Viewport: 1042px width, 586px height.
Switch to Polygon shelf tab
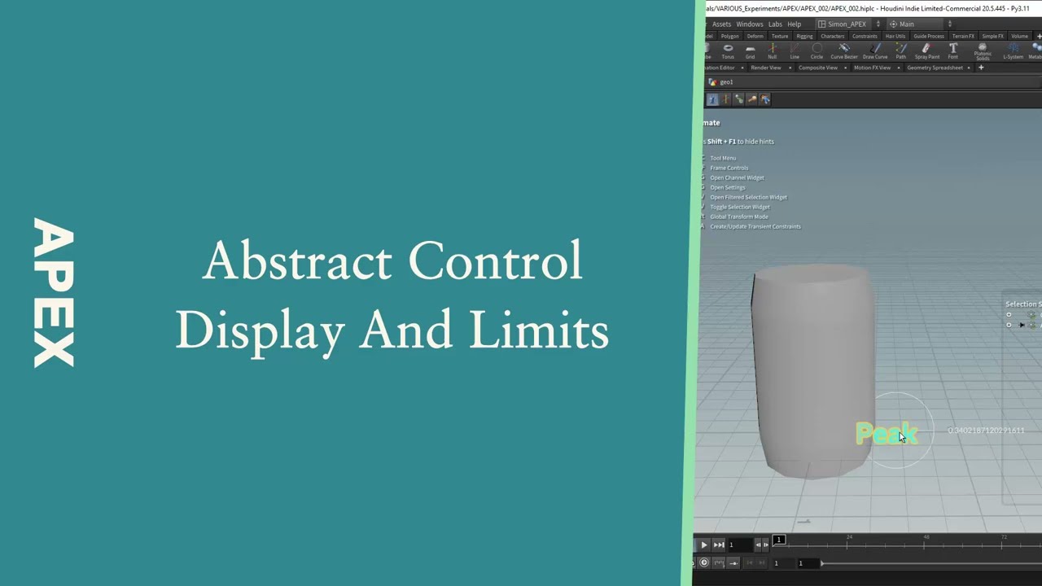(x=729, y=37)
